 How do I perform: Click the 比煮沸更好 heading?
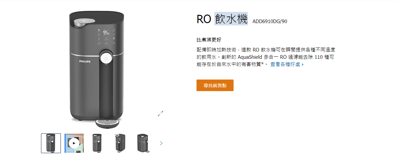pyautogui.click(x=209, y=40)
